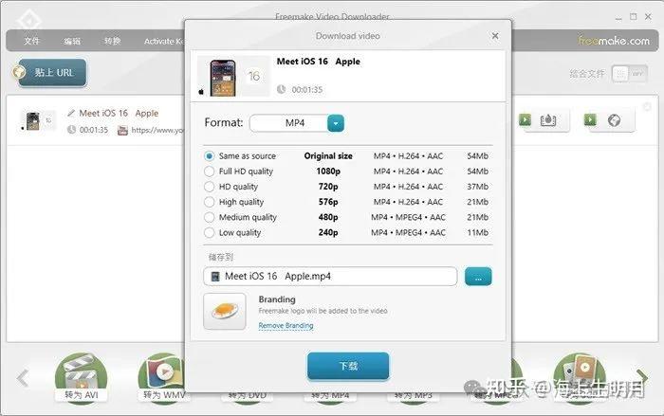
Task: Click the 转为 MP4 label
Action: click(x=330, y=396)
